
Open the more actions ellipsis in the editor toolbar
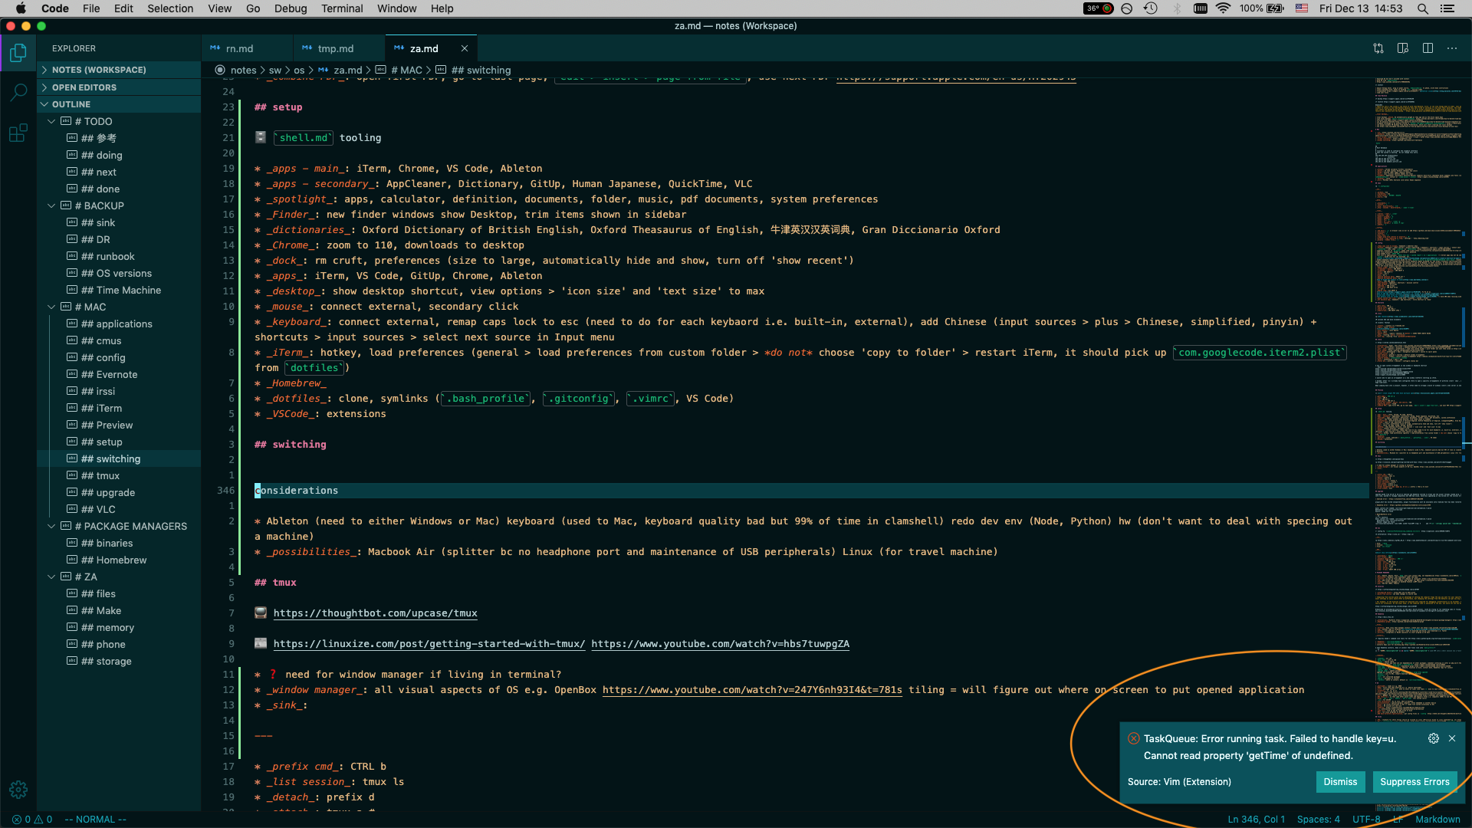coord(1452,48)
